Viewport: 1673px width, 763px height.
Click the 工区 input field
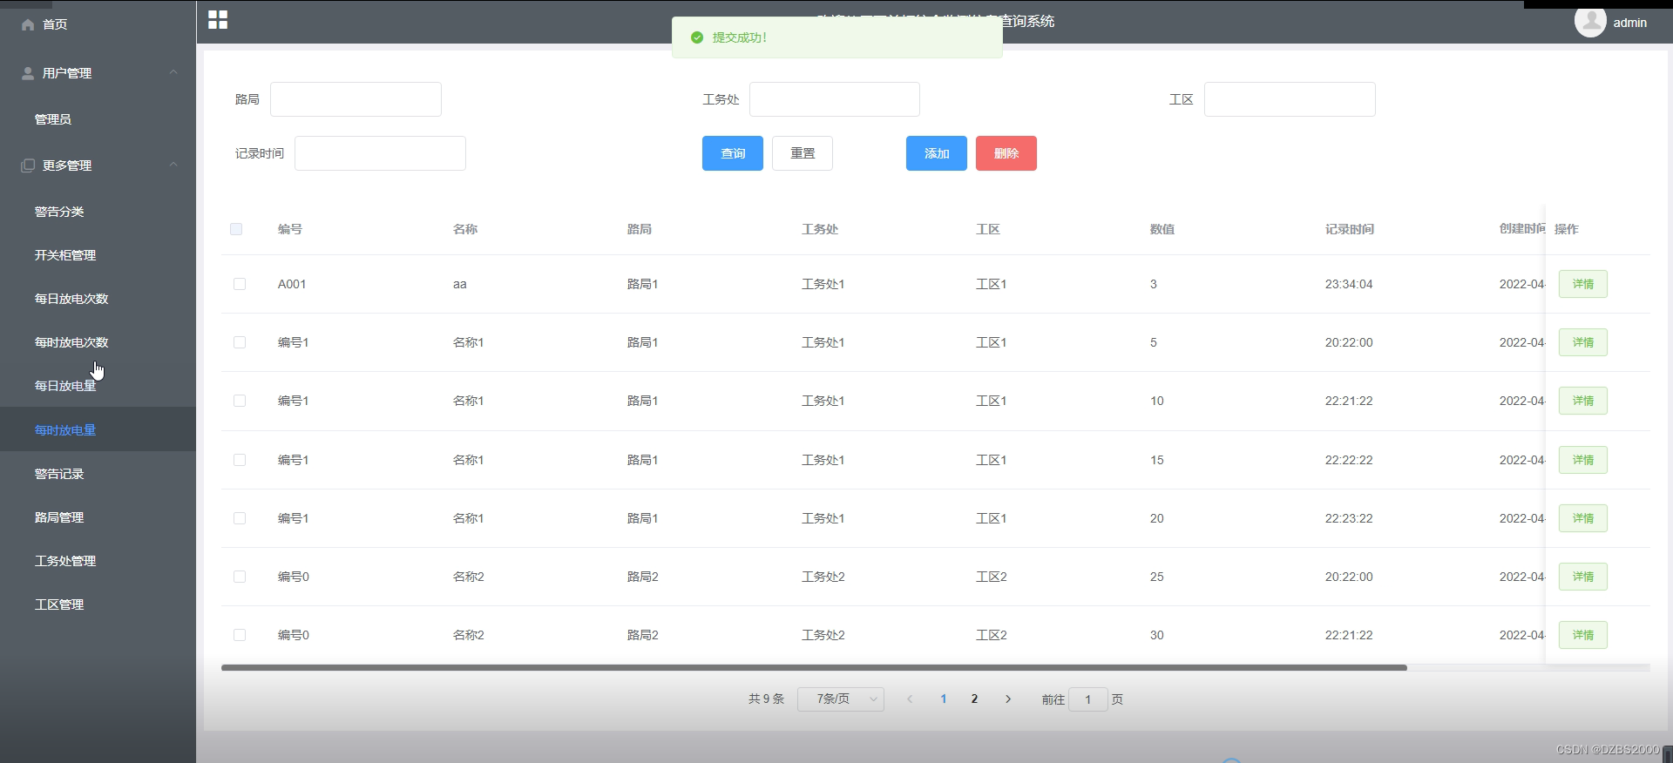(x=1290, y=99)
